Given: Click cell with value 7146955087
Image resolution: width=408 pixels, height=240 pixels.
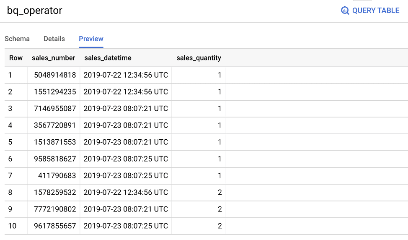Looking at the screenshot, I should (54, 108).
